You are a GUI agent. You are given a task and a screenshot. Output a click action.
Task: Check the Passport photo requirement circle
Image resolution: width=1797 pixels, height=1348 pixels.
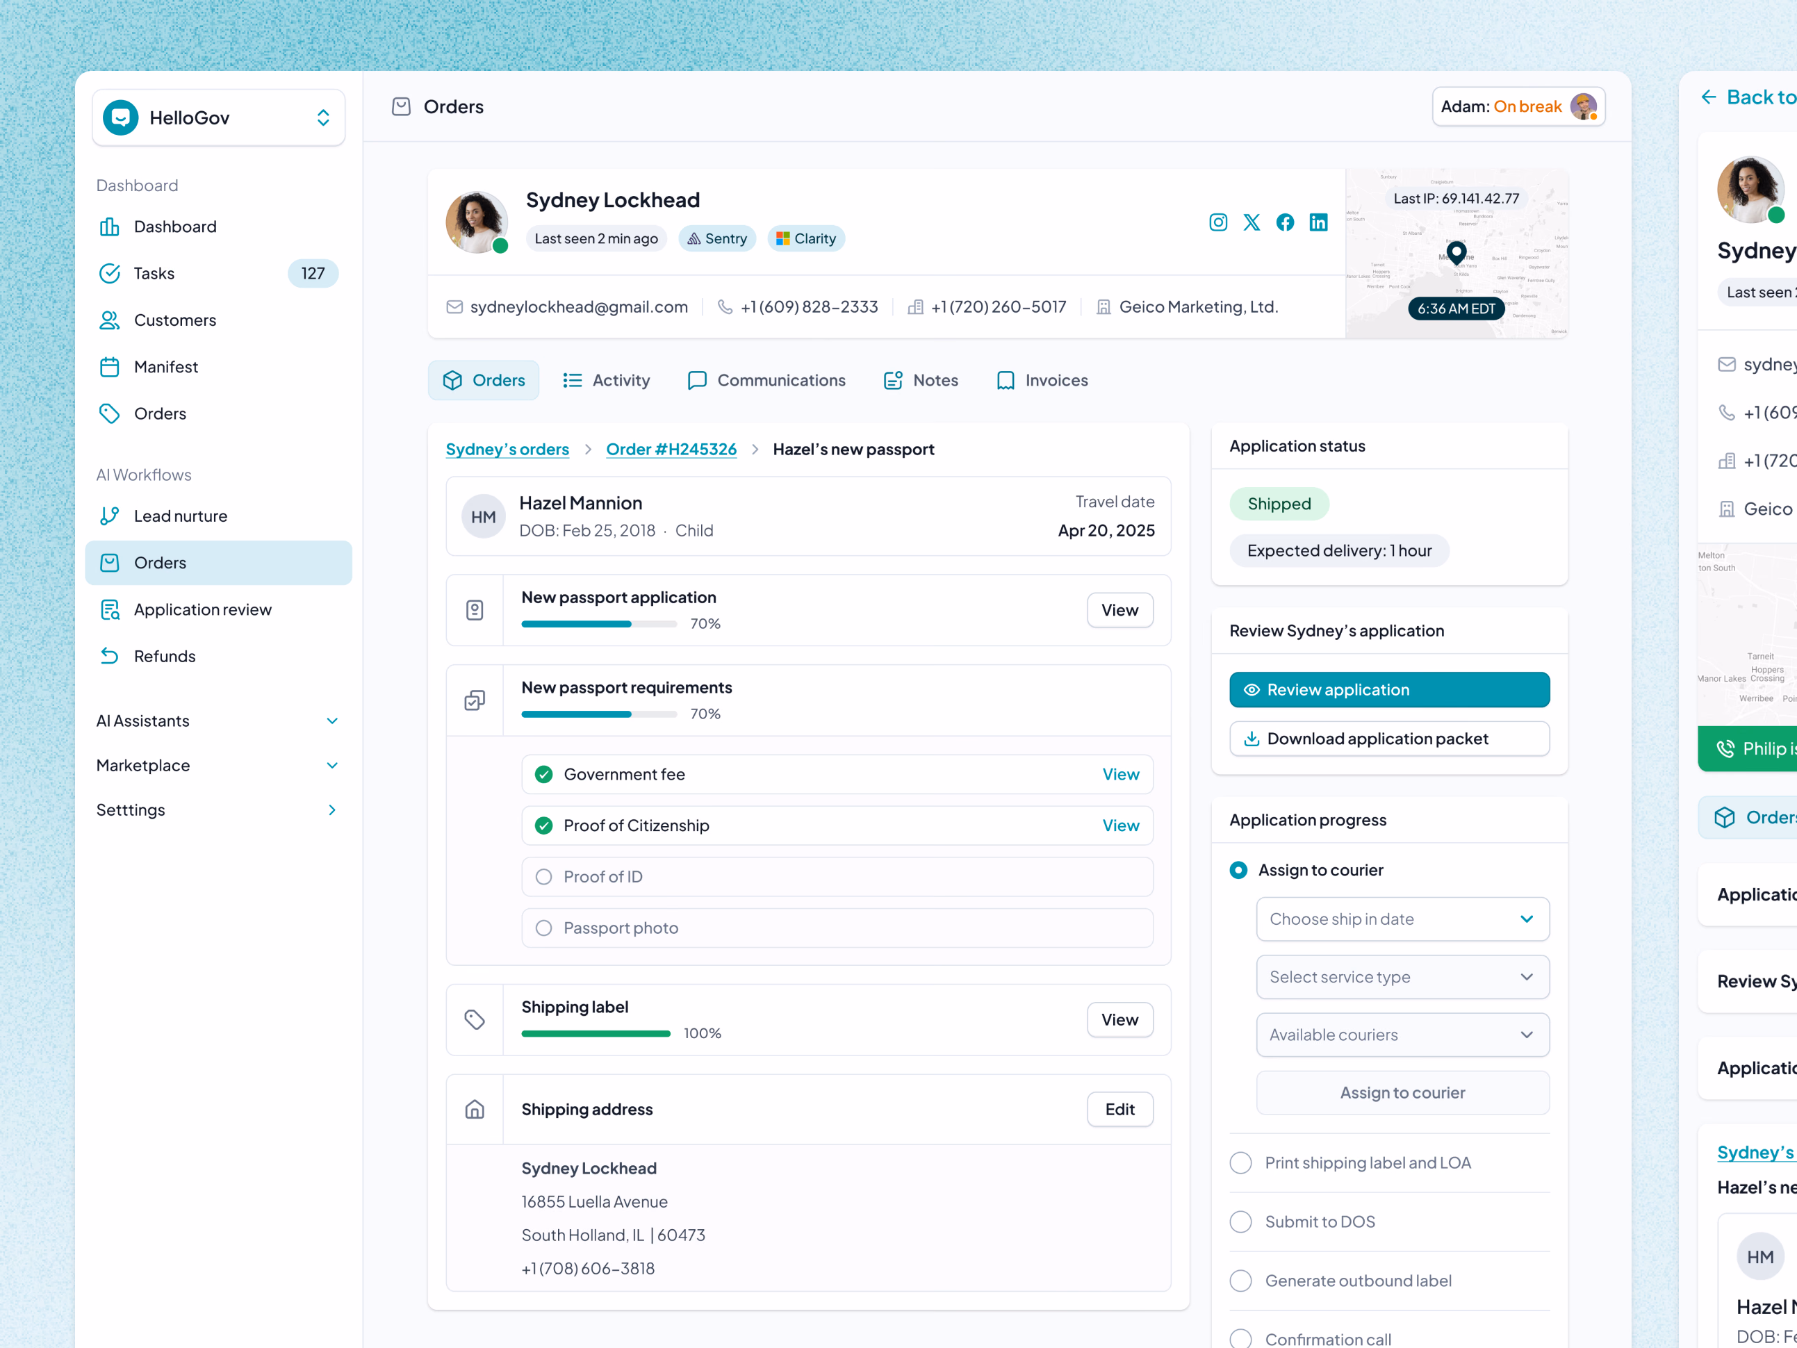(x=543, y=928)
